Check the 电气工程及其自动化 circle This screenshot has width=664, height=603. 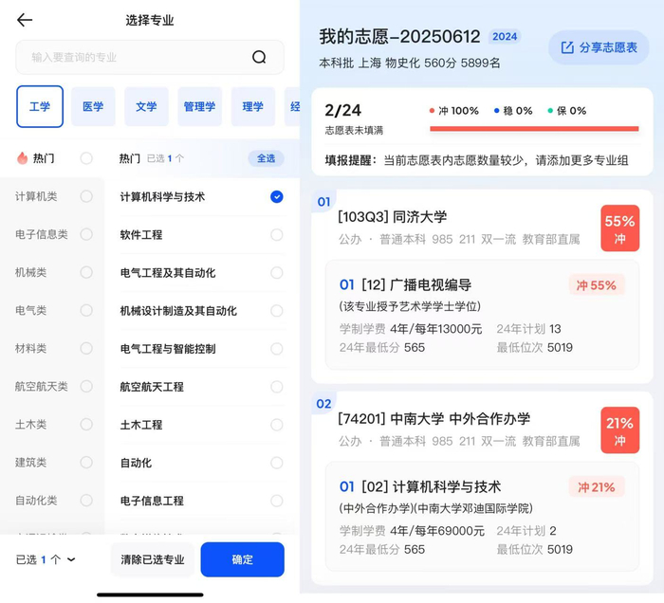tap(277, 272)
